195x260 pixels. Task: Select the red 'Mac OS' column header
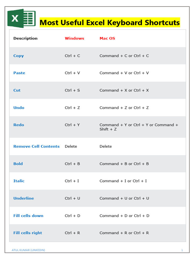(107, 38)
